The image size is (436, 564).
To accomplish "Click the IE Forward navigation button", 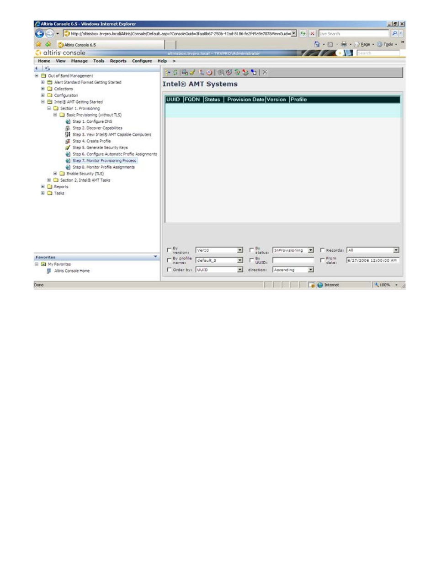I will pyautogui.click(x=49, y=33).
